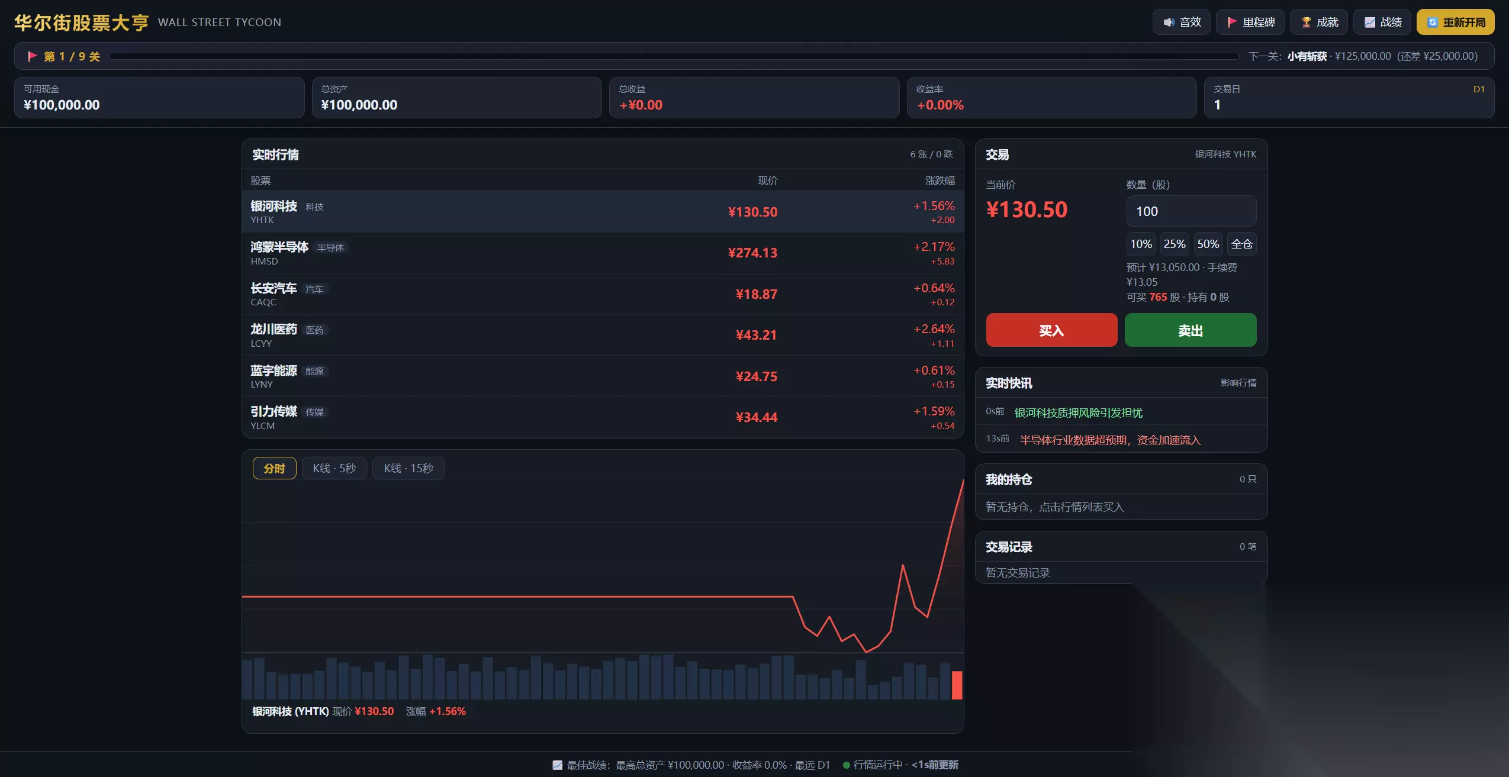The width and height of the screenshot is (1509, 777).
Task: Choose the 25% position size button
Action: 1174,244
